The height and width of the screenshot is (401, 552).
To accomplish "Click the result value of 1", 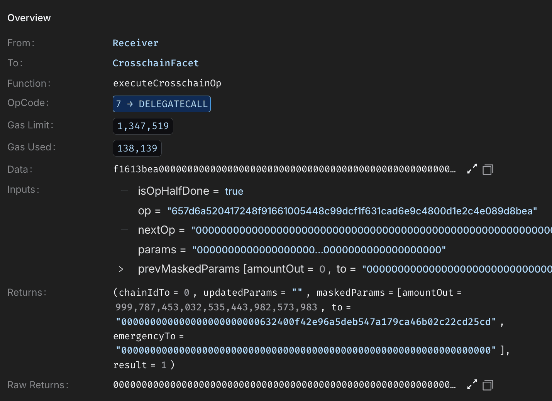I will [163, 364].
